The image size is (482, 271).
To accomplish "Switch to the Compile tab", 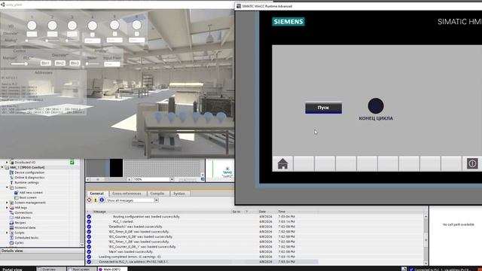I will tap(157, 193).
